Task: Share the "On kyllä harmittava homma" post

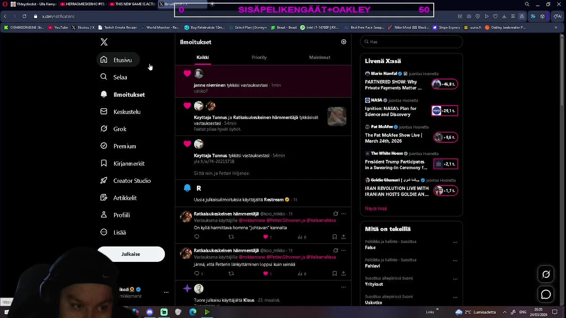Action: pyautogui.click(x=343, y=237)
